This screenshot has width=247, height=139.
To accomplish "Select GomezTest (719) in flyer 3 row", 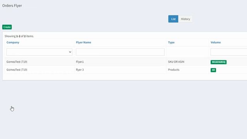I will tap(17, 69).
